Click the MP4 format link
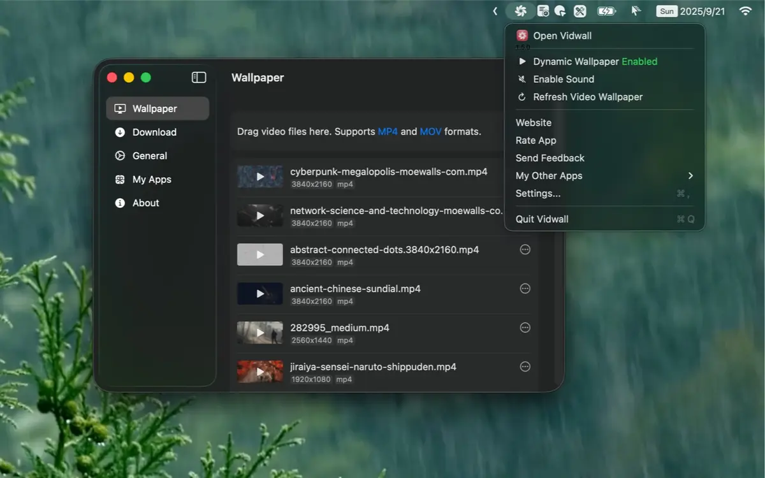The image size is (765, 478). (x=388, y=131)
